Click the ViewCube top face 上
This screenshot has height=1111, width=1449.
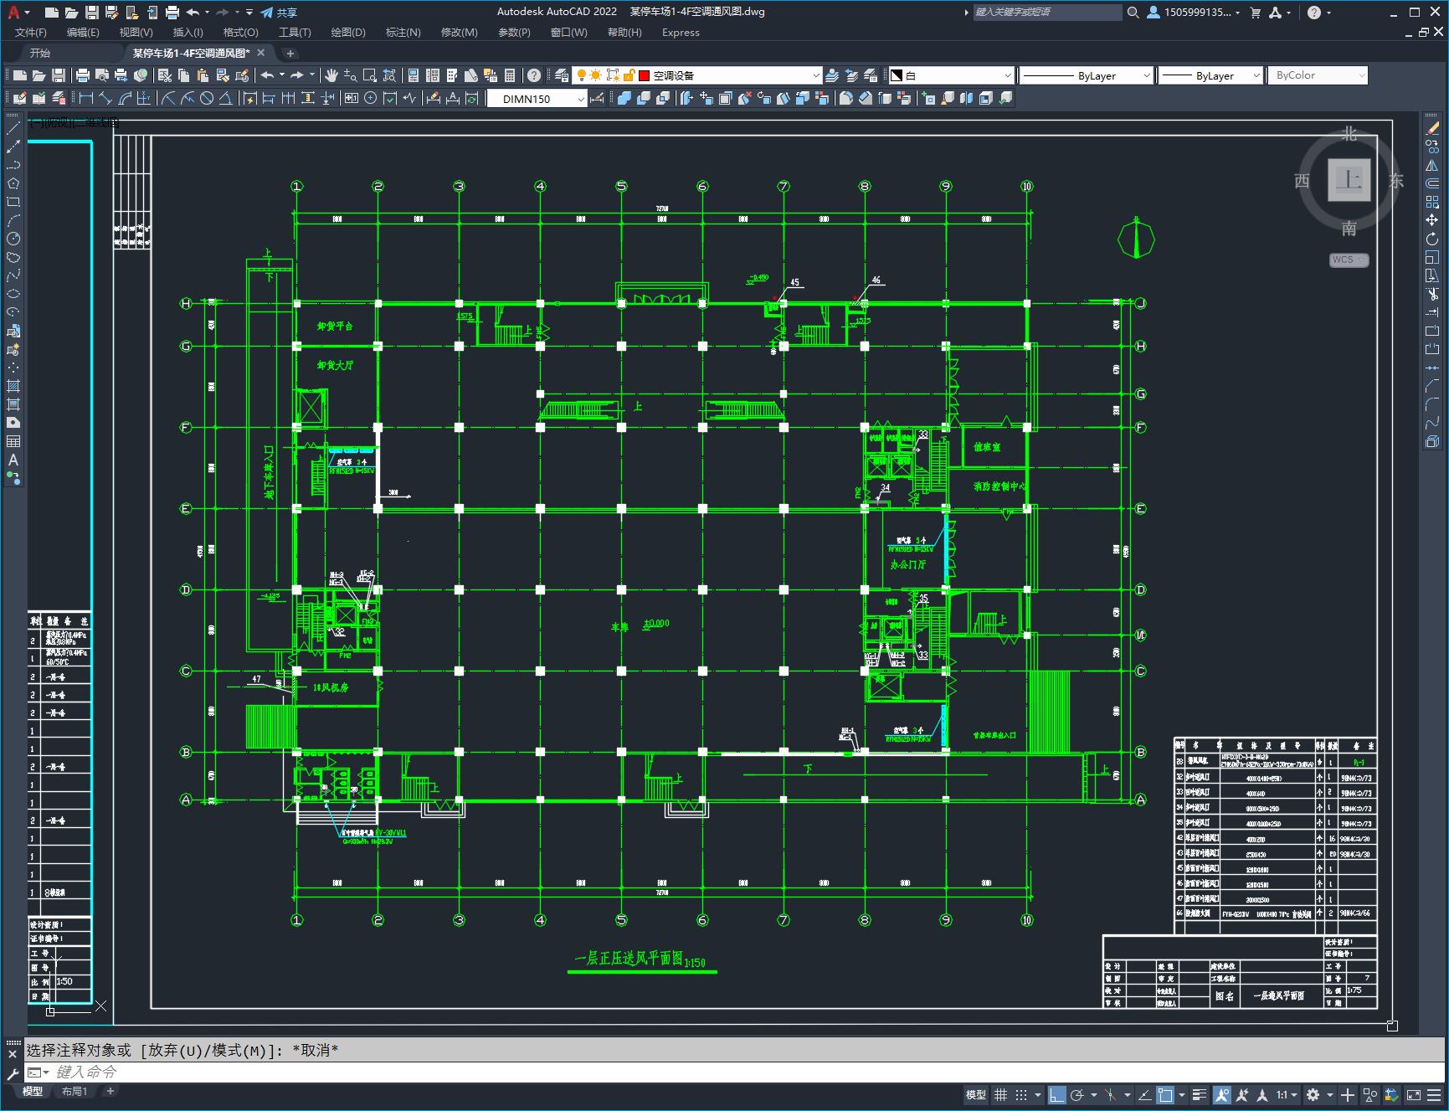click(x=1349, y=179)
